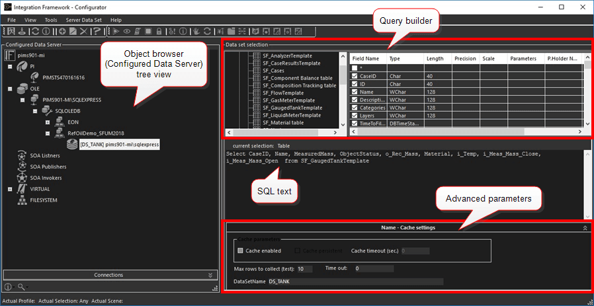Select SF_Cases in the table list

[x=273, y=71]
